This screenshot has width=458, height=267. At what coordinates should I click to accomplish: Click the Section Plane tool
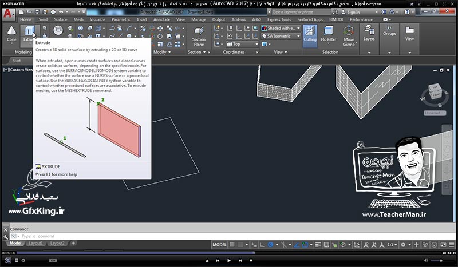pyautogui.click(x=199, y=36)
